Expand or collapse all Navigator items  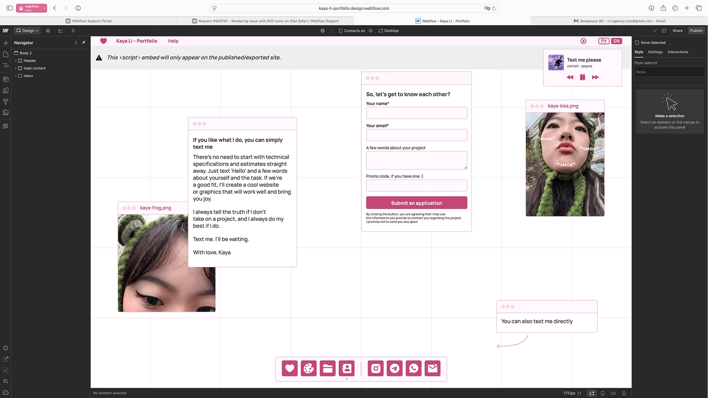(x=76, y=42)
